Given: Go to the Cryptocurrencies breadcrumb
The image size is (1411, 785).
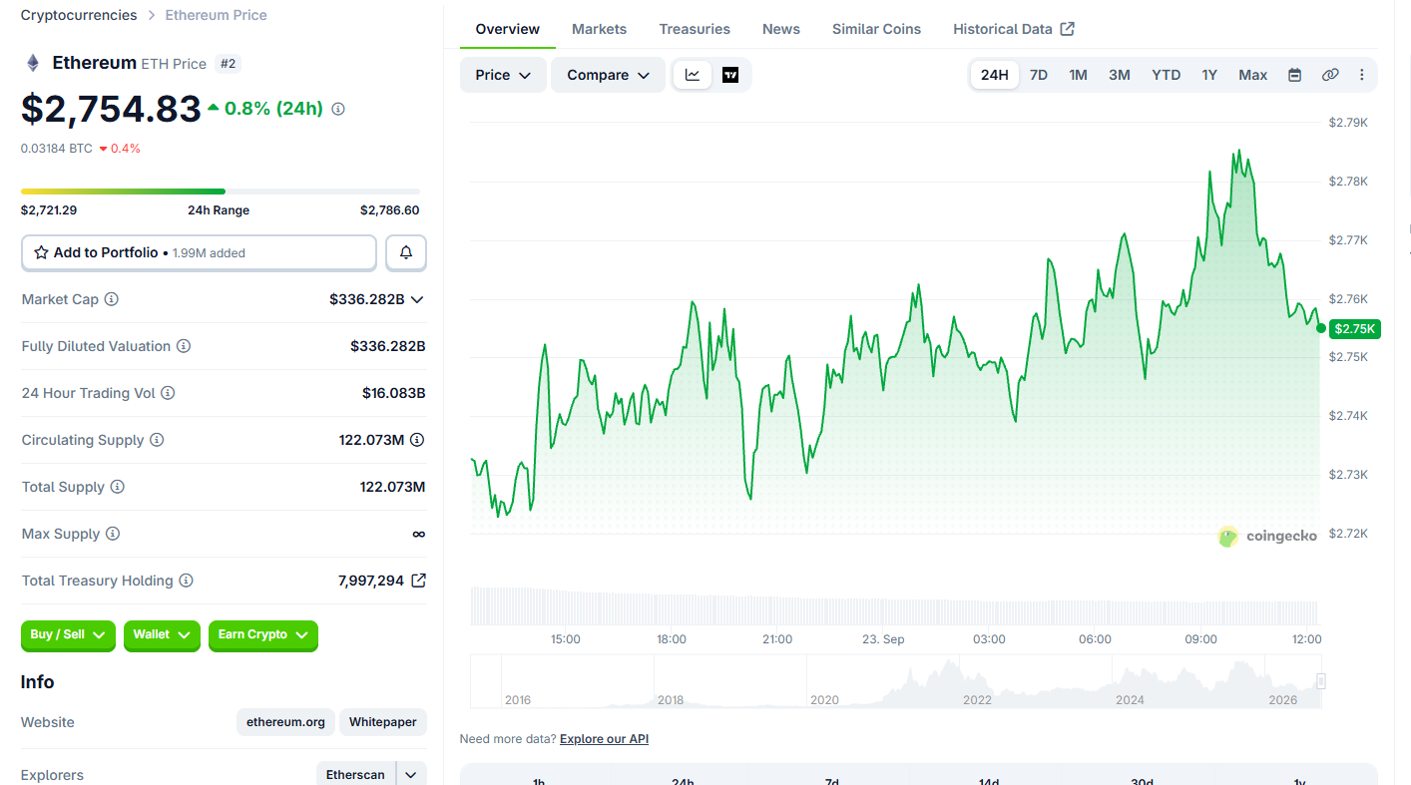Looking at the screenshot, I should pos(79,15).
